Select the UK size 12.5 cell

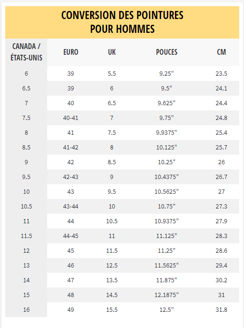(x=112, y=266)
